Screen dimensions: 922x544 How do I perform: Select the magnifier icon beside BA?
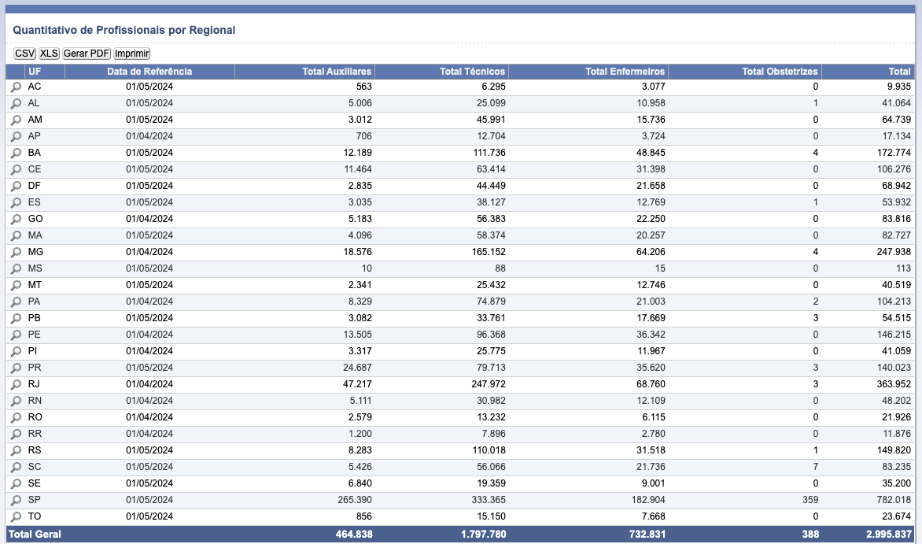coord(16,154)
